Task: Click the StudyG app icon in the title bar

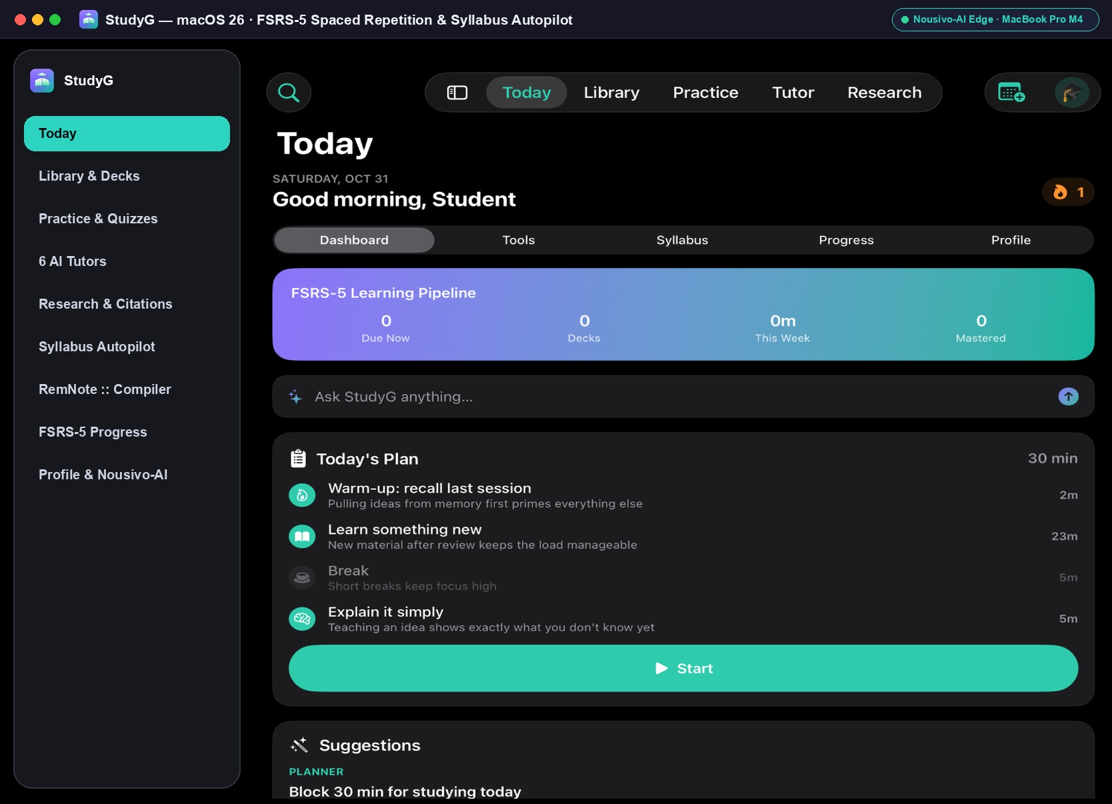Action: coord(89,19)
